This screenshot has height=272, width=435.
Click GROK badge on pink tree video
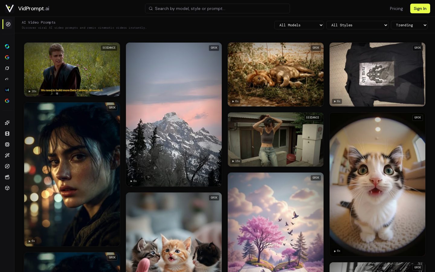coord(316,178)
